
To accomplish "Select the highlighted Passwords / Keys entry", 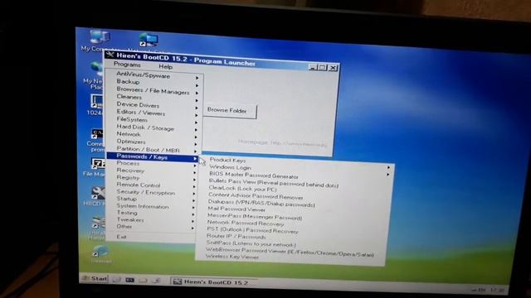I will pos(153,156).
